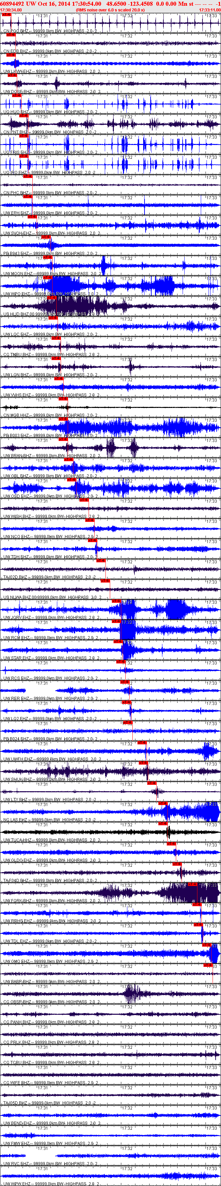
Task: Select the CN PNT BHZ trace label
Action: (x=50, y=132)
